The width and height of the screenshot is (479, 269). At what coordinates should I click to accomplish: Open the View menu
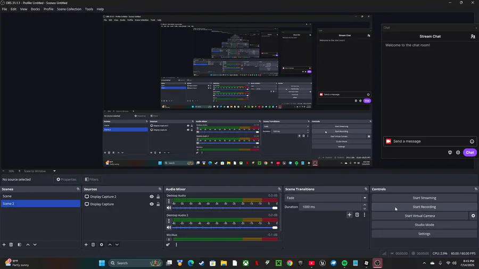coord(23,9)
